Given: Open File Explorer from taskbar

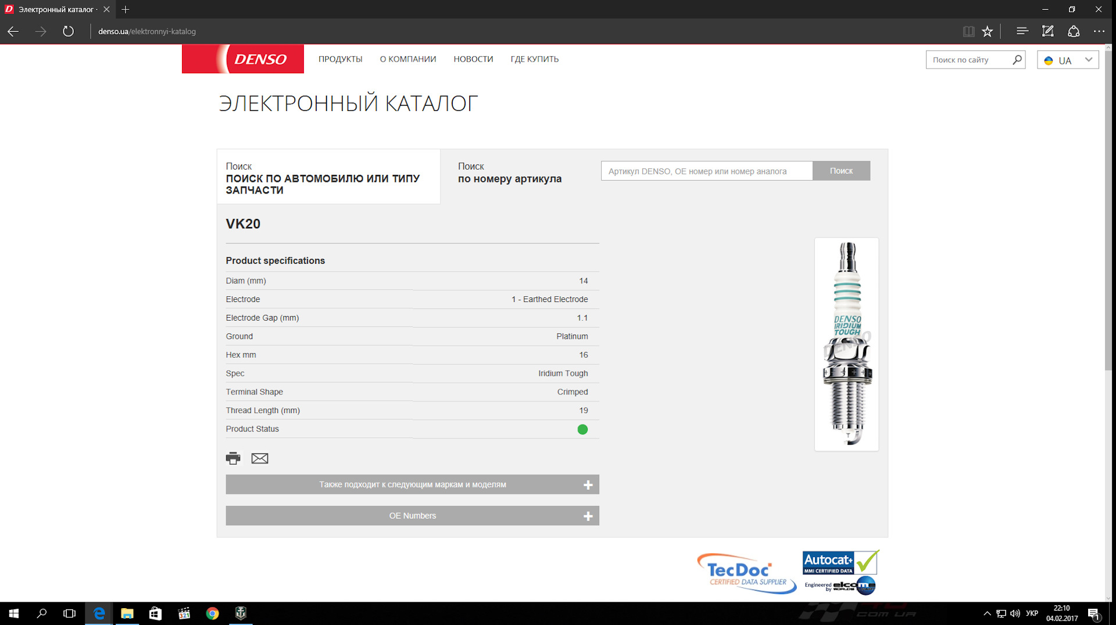Looking at the screenshot, I should click(127, 613).
